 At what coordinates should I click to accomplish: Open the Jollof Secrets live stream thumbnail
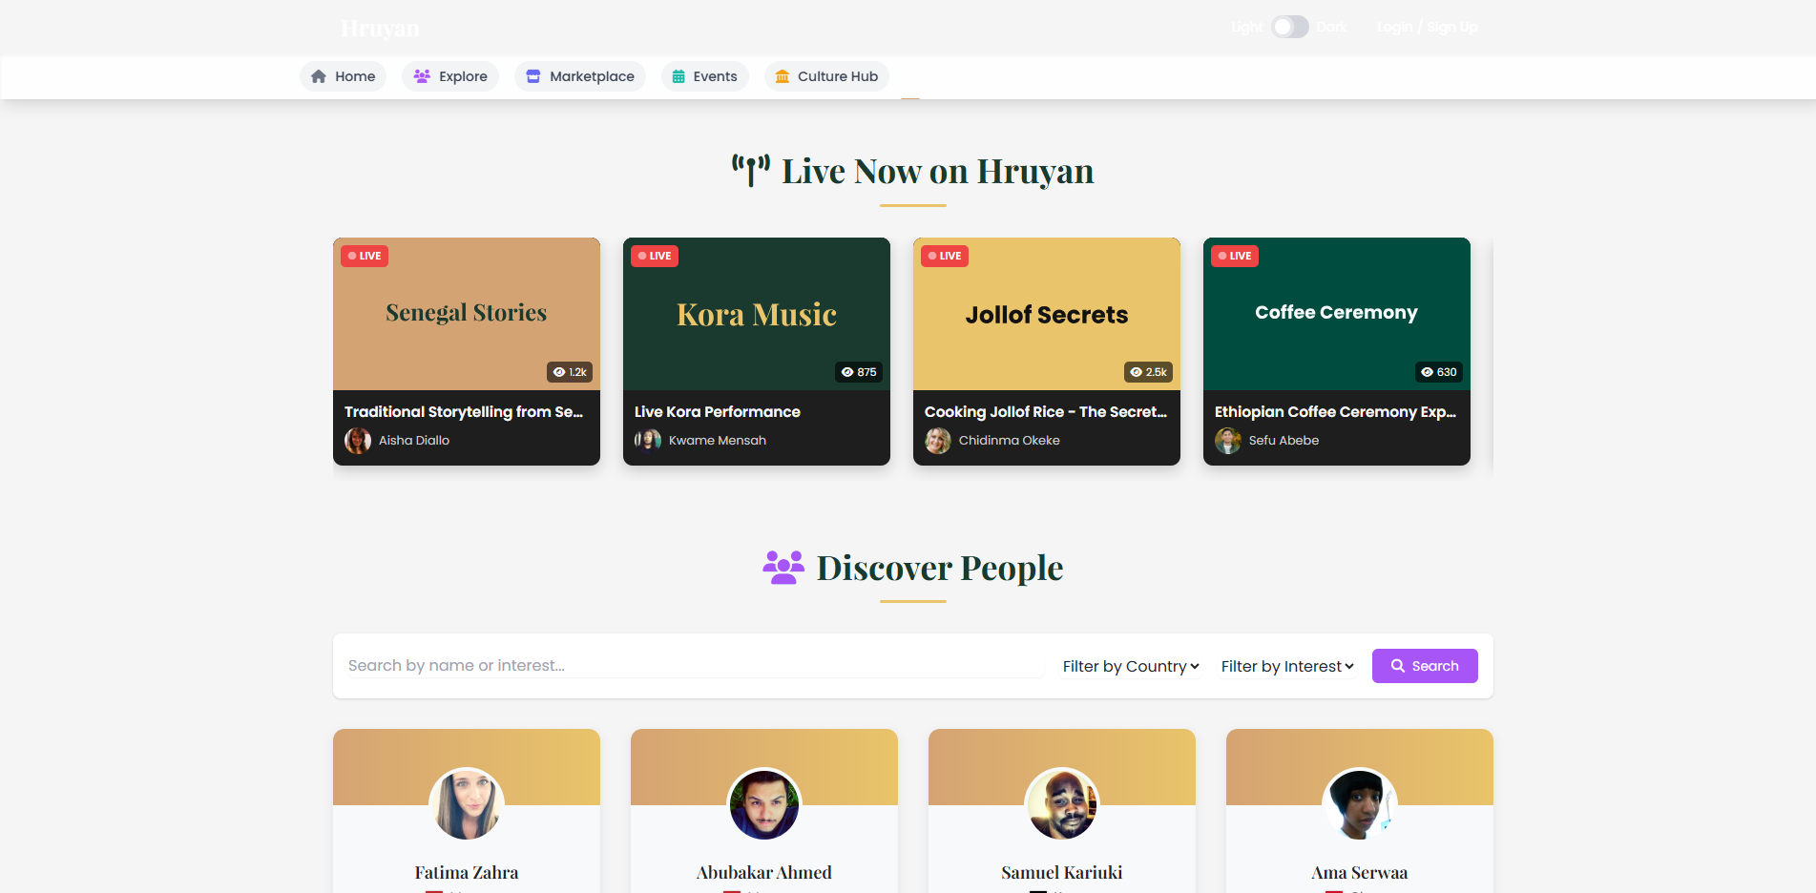coord(1046,314)
